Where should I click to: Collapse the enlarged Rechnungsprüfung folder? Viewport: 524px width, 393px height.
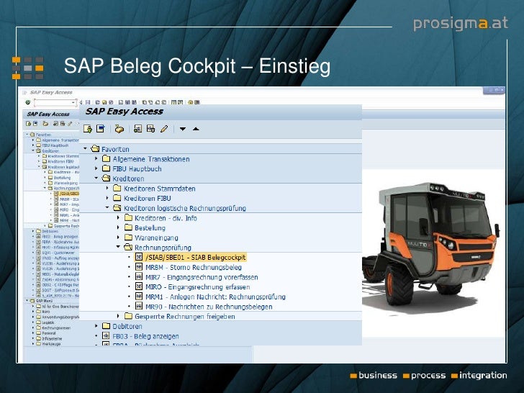pyautogui.click(x=118, y=247)
